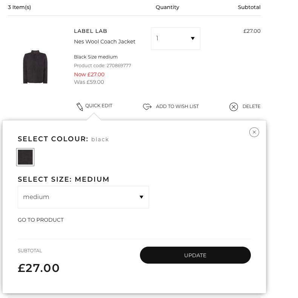Click the Quick Edit text label
The width and height of the screenshot is (298, 298).
coord(99,106)
